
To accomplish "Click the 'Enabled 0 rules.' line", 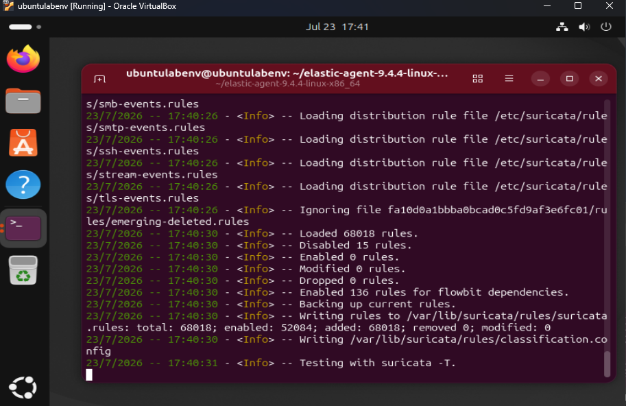I will [x=349, y=257].
